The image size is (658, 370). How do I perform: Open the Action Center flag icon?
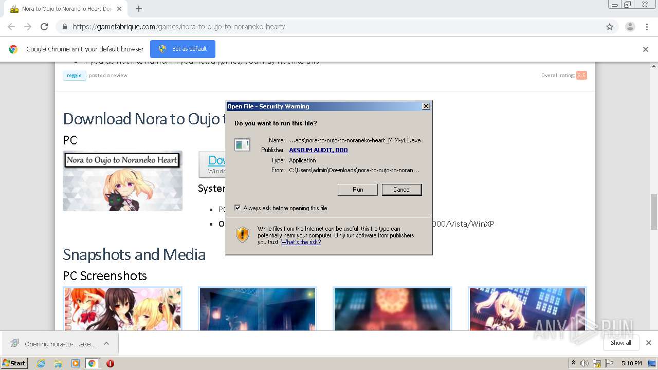(609, 363)
